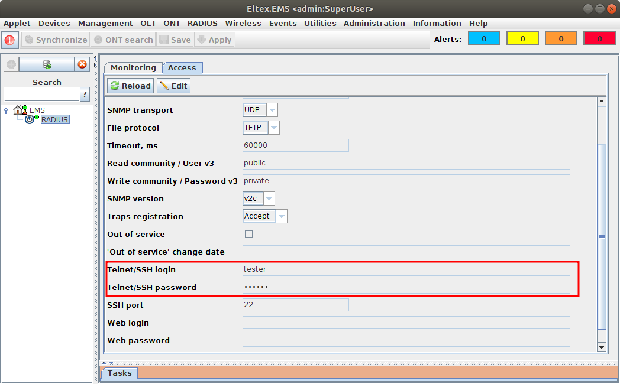Minimize the Eltex.EMS window
The image size is (620, 384).
pyautogui.click(x=588, y=9)
